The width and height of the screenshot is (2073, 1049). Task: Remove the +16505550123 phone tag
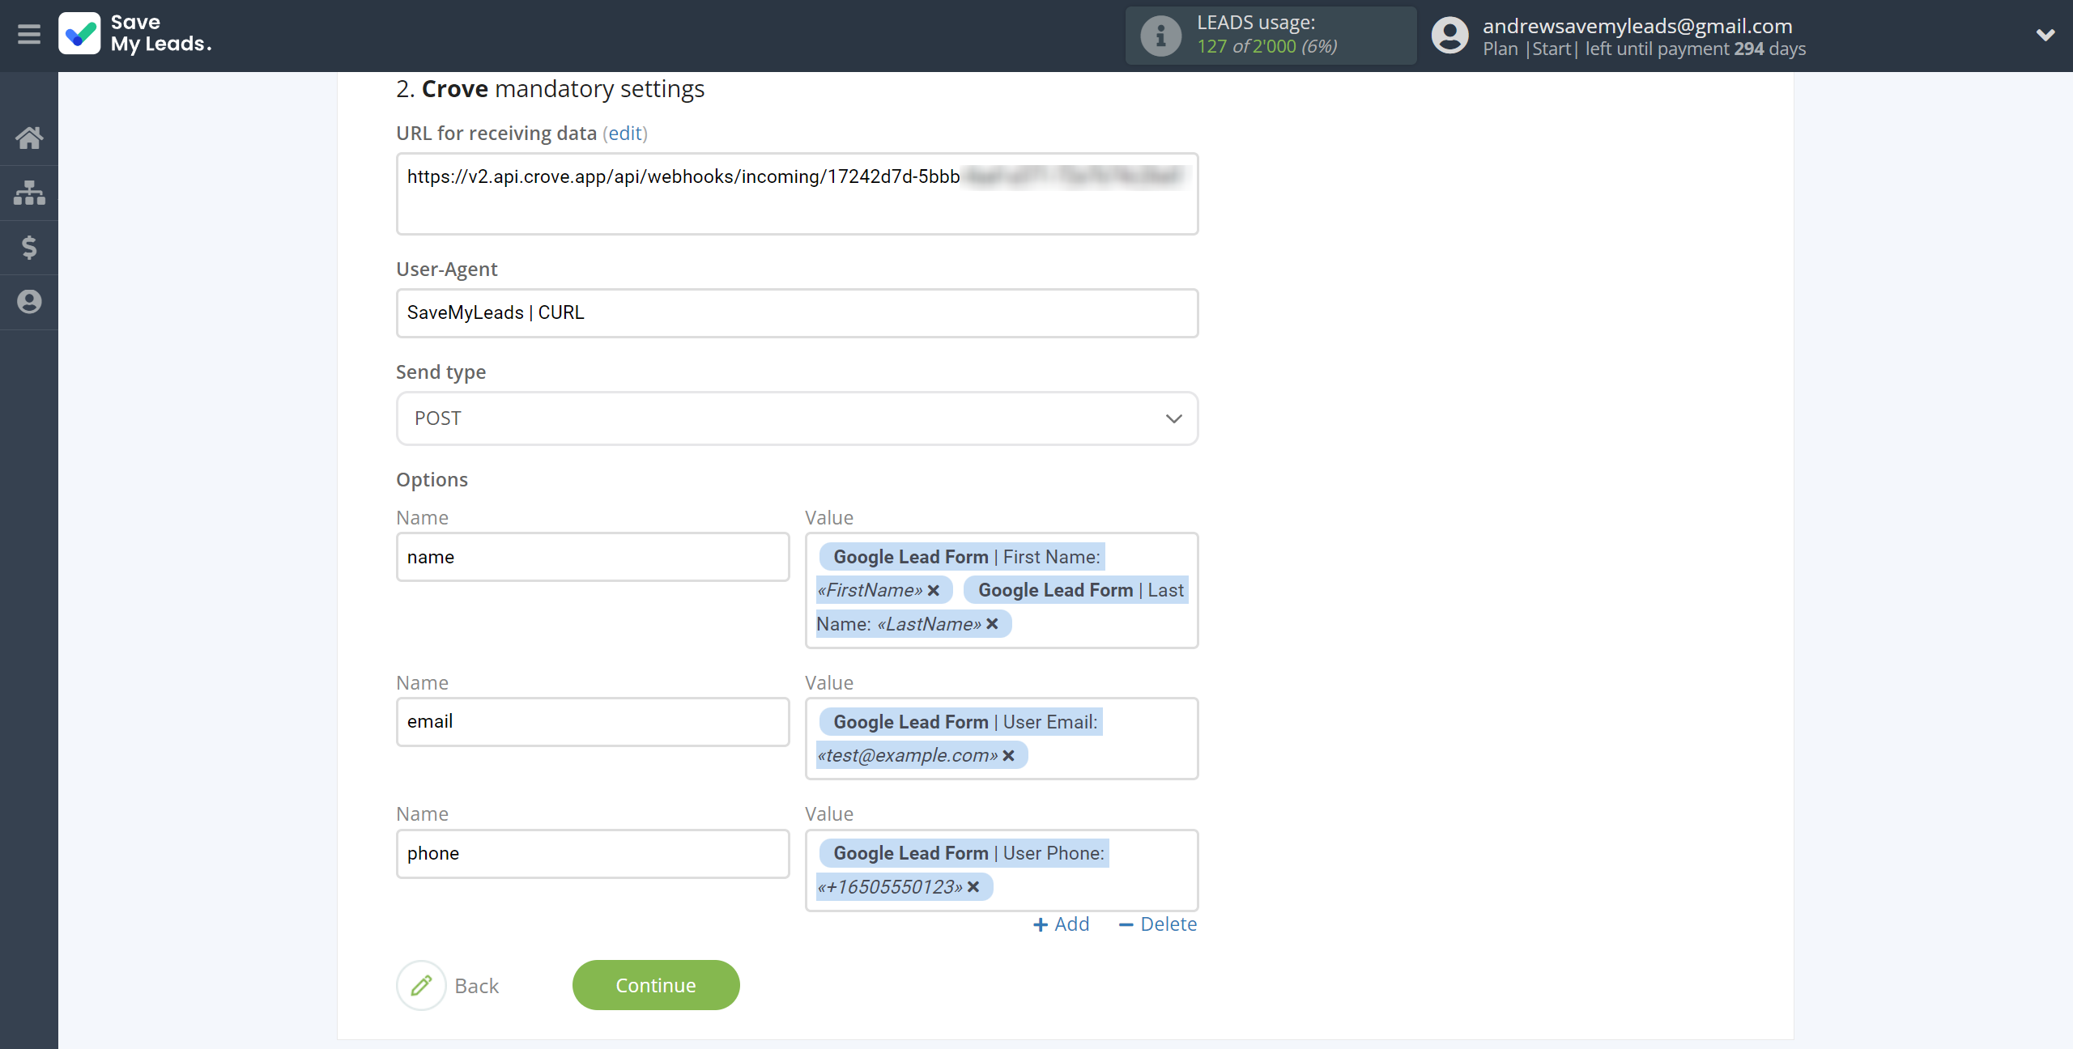point(973,887)
